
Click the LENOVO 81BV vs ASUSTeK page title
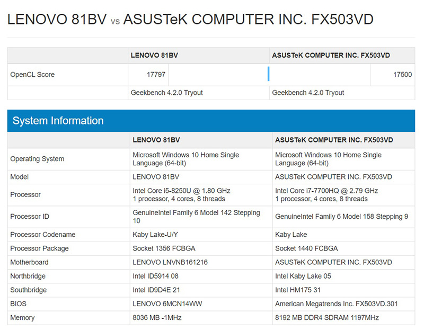190,20
